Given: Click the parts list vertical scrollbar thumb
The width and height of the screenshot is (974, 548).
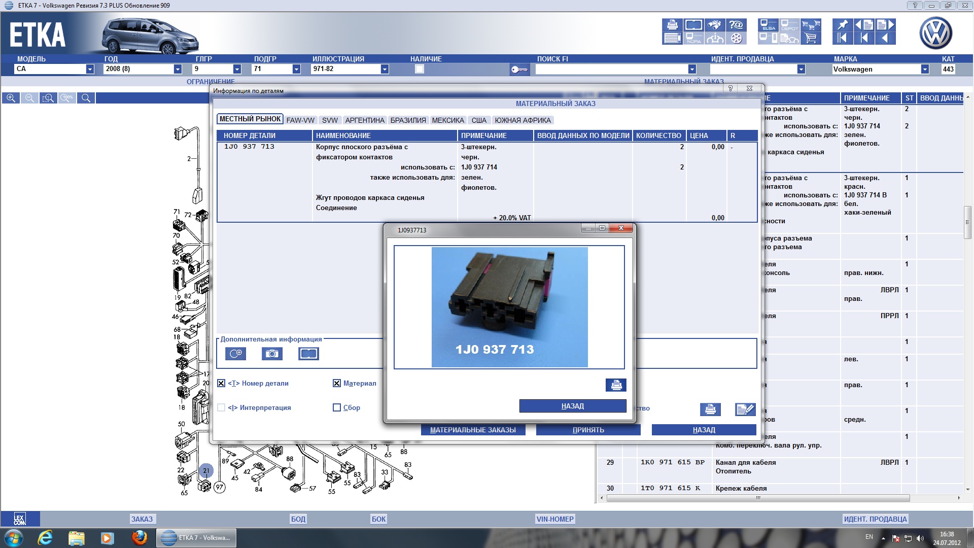Looking at the screenshot, I should (968, 222).
